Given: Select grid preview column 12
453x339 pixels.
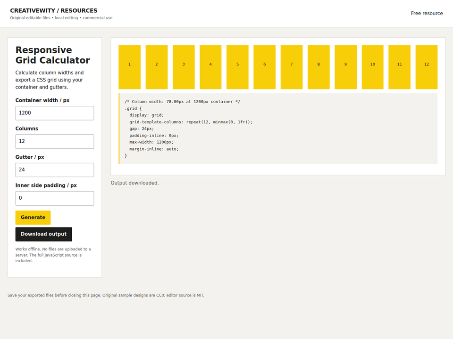Looking at the screenshot, I should click(427, 67).
